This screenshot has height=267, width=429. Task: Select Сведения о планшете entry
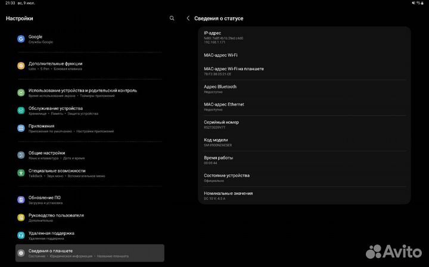pos(90,253)
